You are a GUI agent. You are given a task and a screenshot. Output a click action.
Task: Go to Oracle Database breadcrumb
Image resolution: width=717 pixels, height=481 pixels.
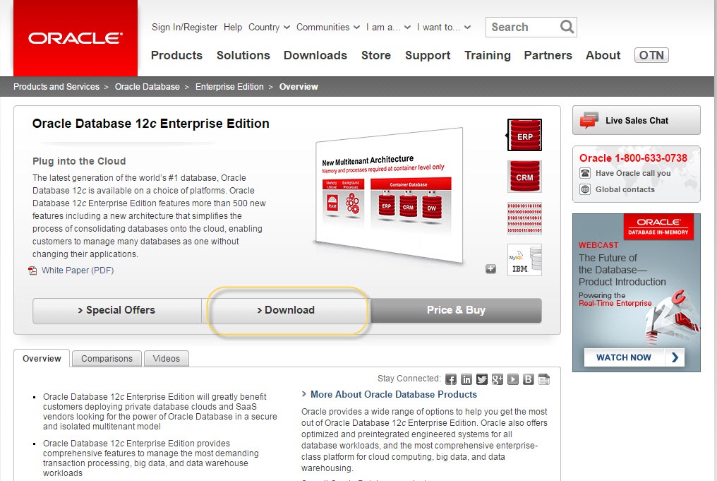147,86
